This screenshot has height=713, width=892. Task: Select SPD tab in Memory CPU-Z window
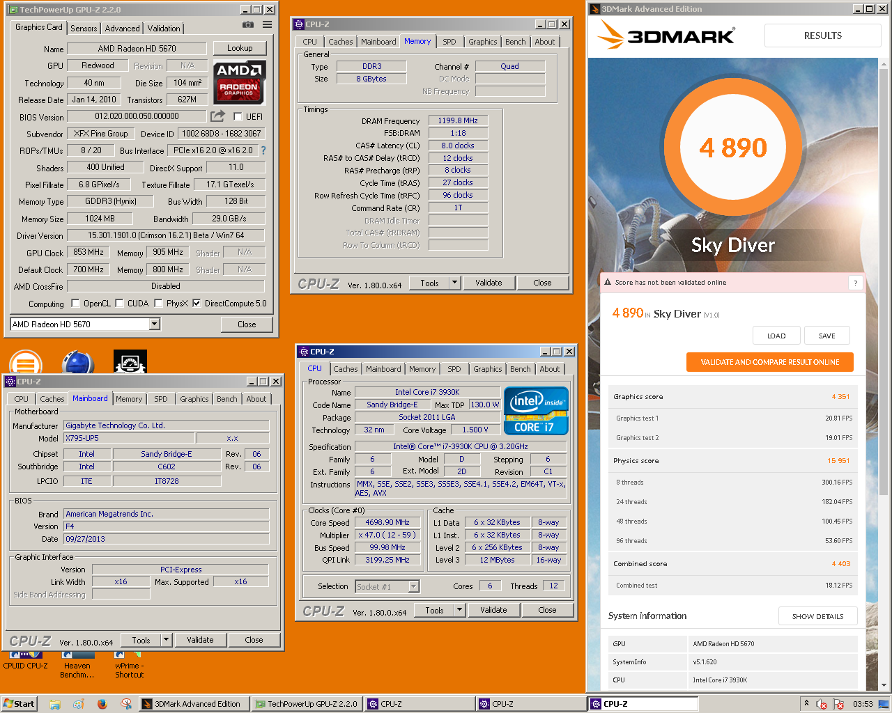point(449,42)
